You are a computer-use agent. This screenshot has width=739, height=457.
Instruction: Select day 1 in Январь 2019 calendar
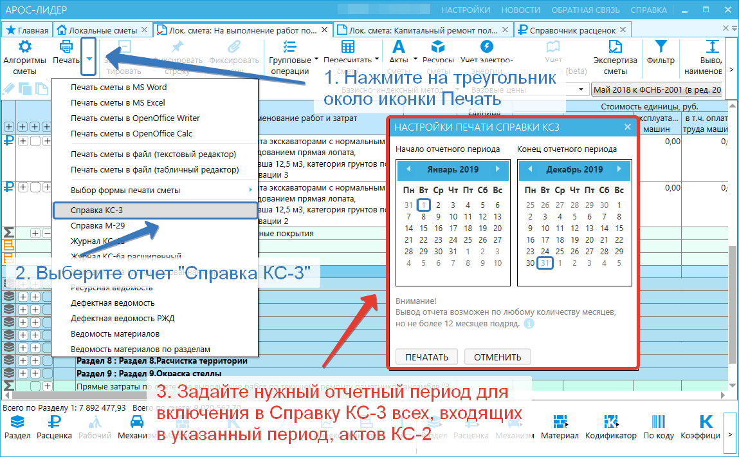tap(424, 205)
